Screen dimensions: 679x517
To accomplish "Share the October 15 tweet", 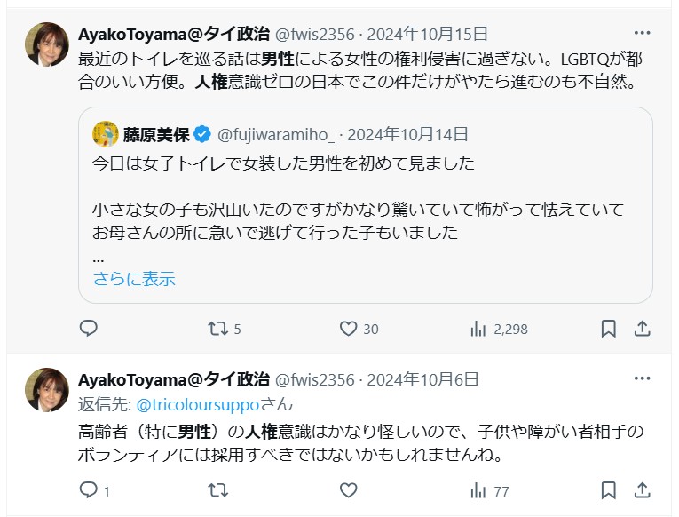I will click(x=643, y=329).
